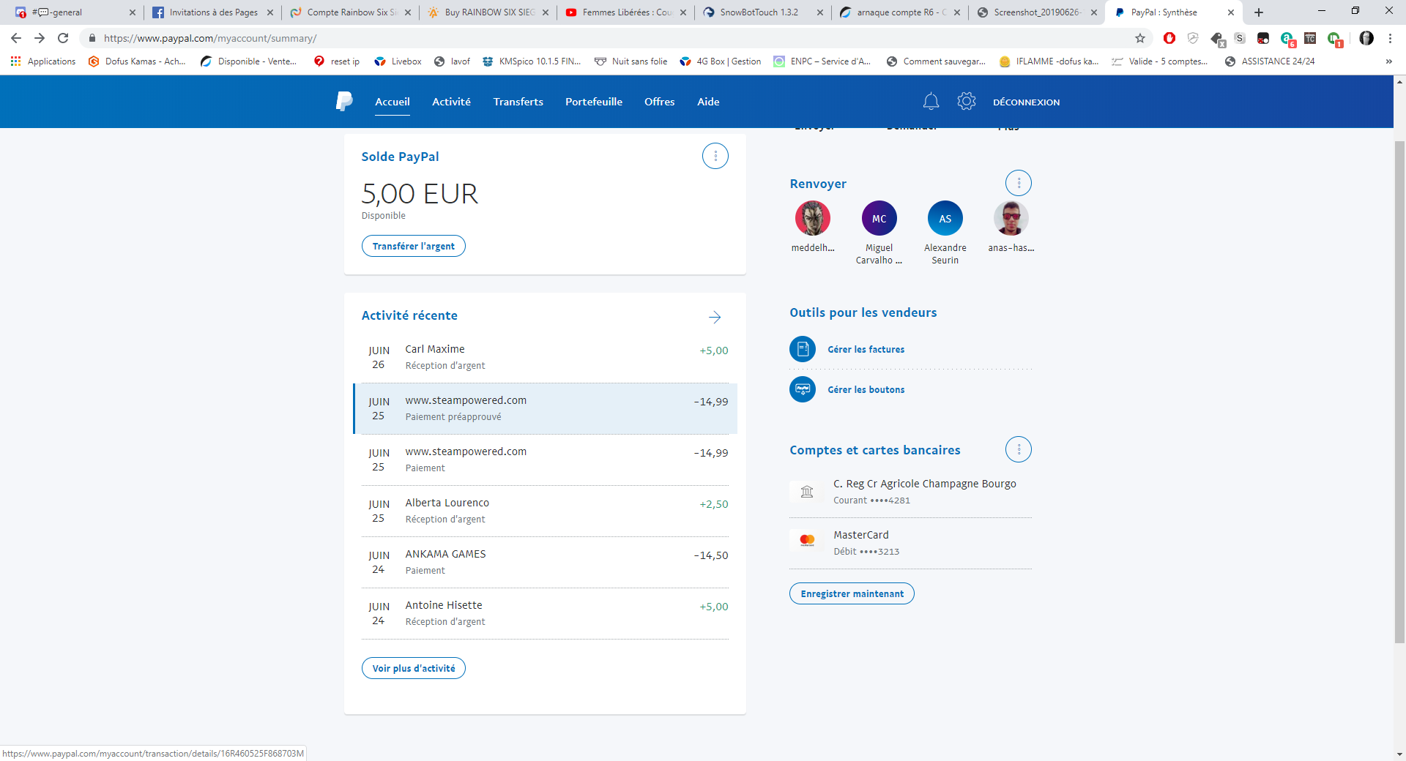Click DÉCONNEXION to log out
Viewport: 1406px width, 761px height.
coord(1026,102)
